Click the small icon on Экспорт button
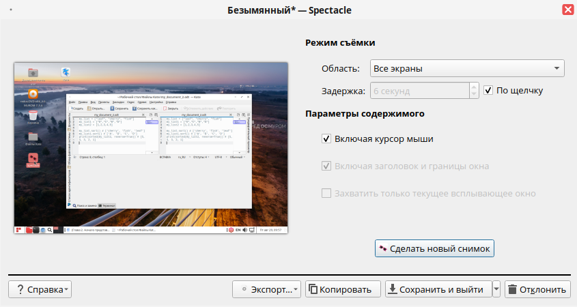 pos(243,289)
